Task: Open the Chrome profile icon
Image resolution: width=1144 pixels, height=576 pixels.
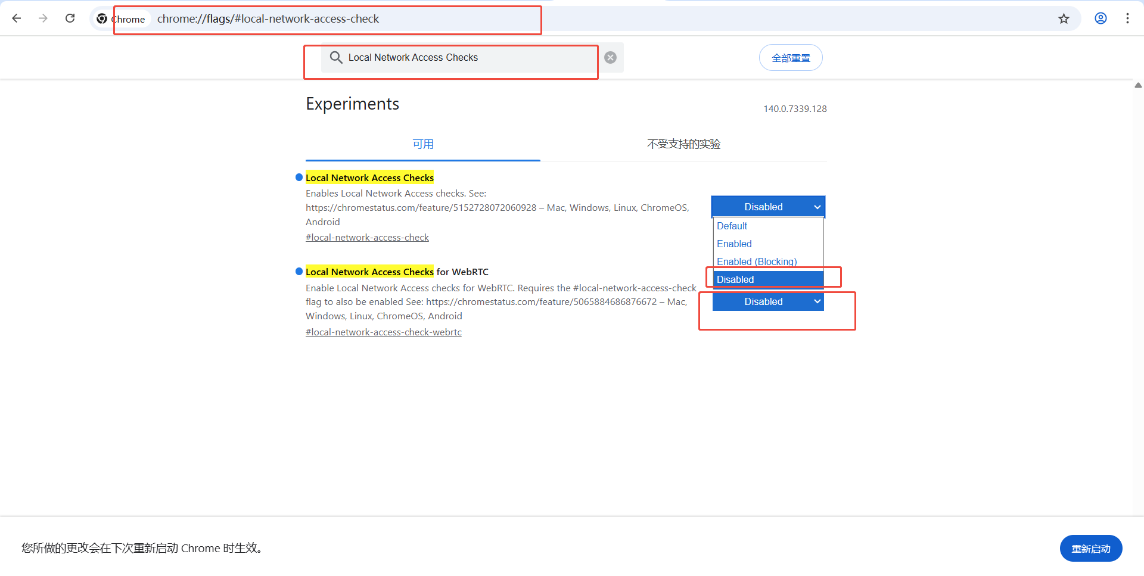Action: [x=1101, y=18]
